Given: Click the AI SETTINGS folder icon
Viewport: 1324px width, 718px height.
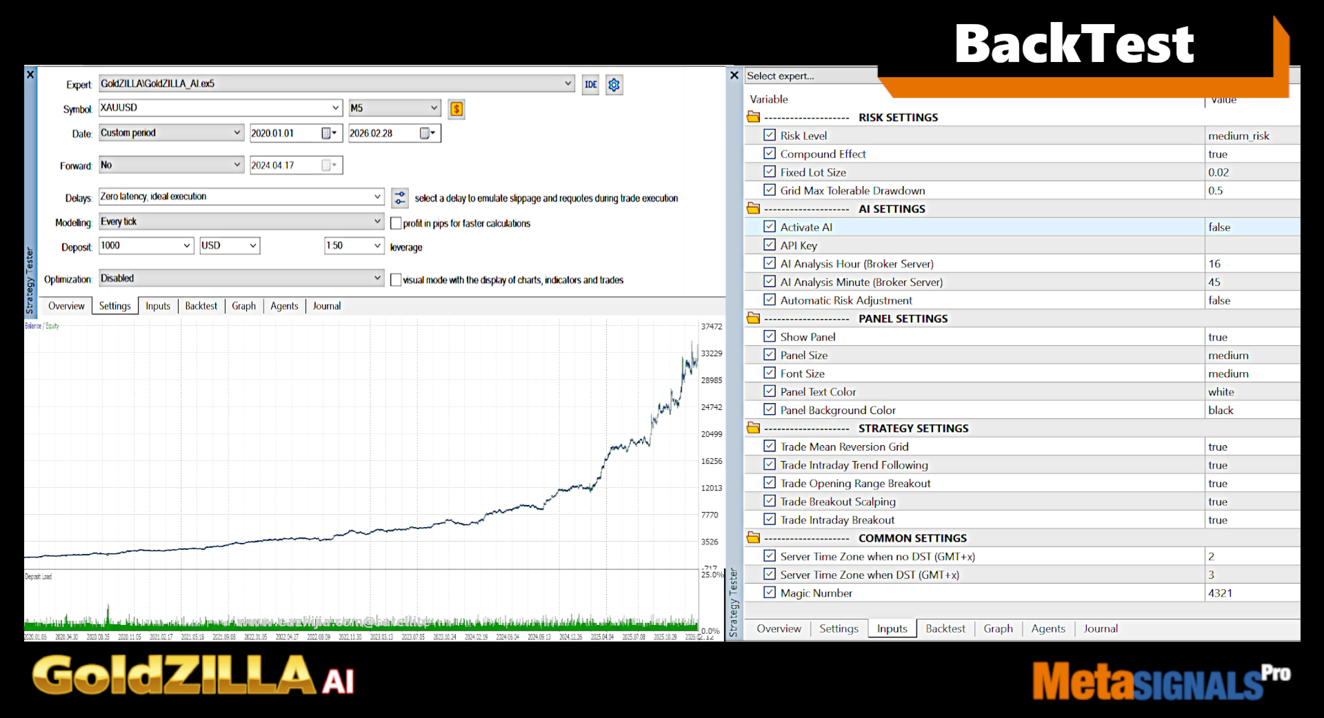Looking at the screenshot, I should [x=753, y=209].
